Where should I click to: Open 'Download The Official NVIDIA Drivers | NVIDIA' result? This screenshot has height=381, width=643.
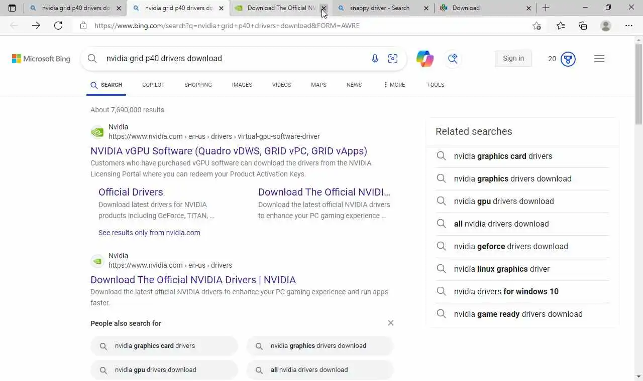(x=193, y=280)
